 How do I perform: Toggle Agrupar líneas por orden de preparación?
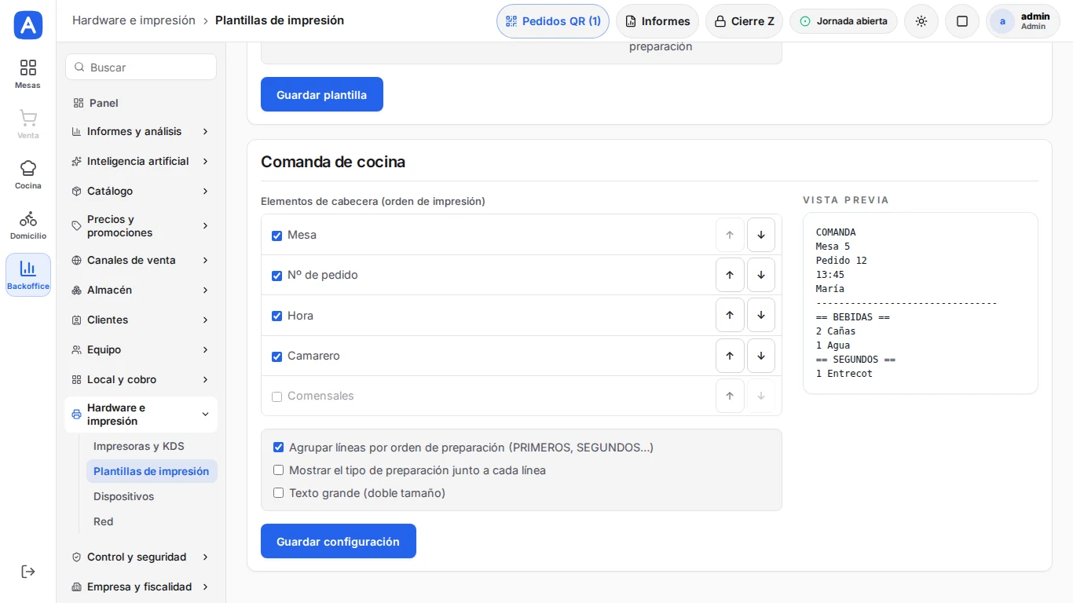click(278, 448)
